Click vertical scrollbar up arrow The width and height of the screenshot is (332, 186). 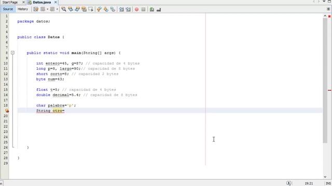pyautogui.click(x=325, y=16)
